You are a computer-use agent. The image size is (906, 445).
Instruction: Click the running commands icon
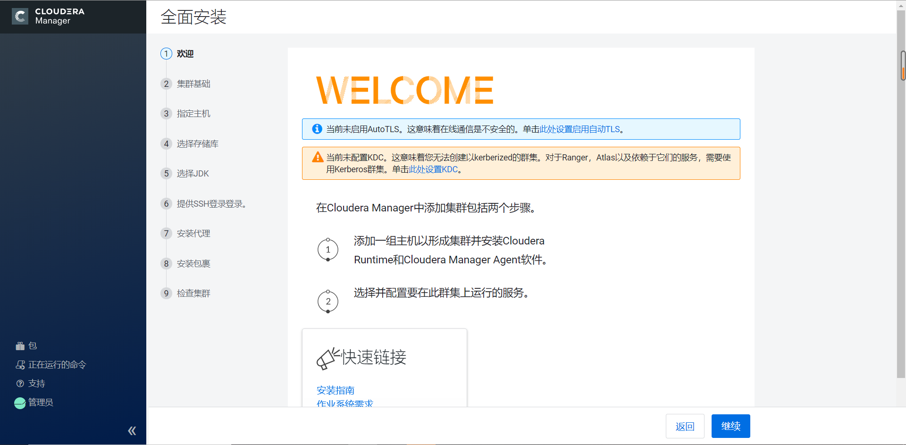tap(20, 365)
